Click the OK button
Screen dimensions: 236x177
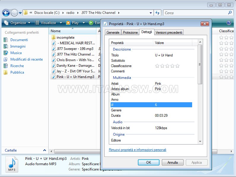pos(149,163)
